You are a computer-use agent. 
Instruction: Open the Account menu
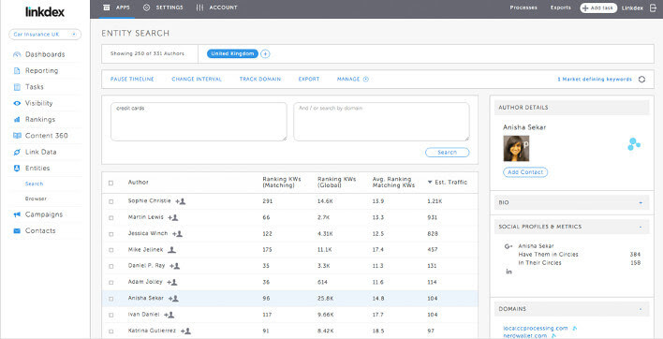(216, 7)
